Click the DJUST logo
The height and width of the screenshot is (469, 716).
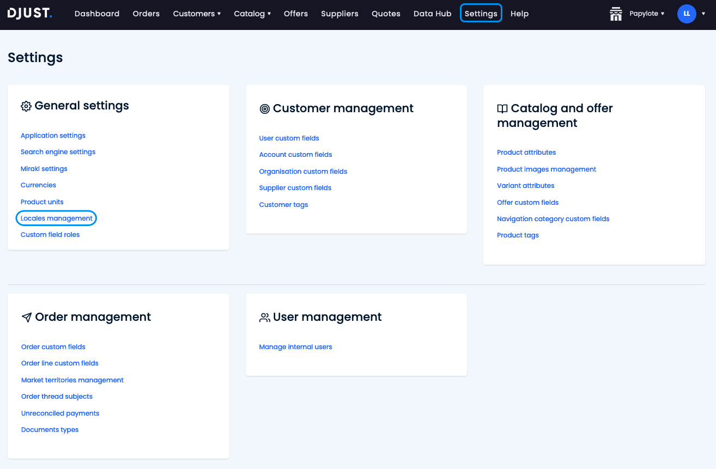[x=30, y=14]
